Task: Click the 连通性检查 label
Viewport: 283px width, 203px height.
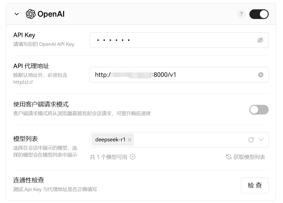Action: tap(29, 180)
